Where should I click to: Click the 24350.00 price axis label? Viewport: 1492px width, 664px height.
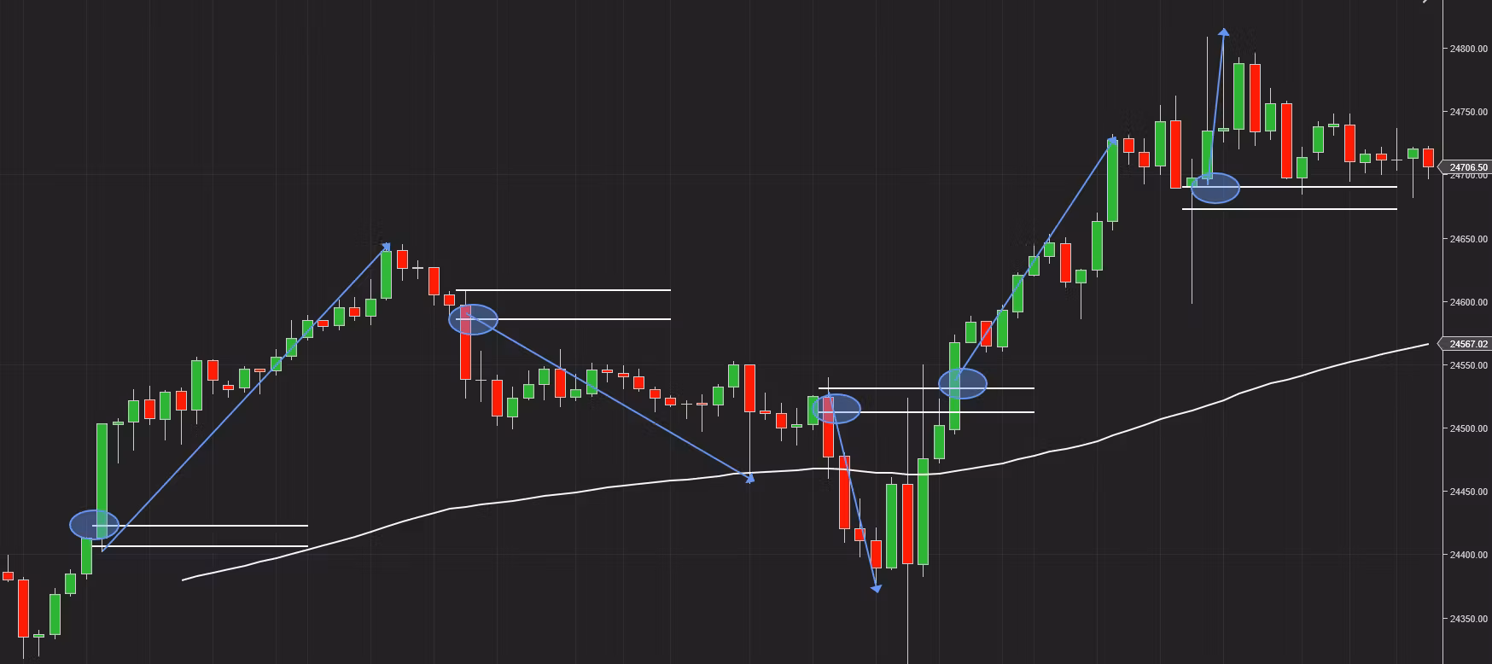coord(1468,619)
